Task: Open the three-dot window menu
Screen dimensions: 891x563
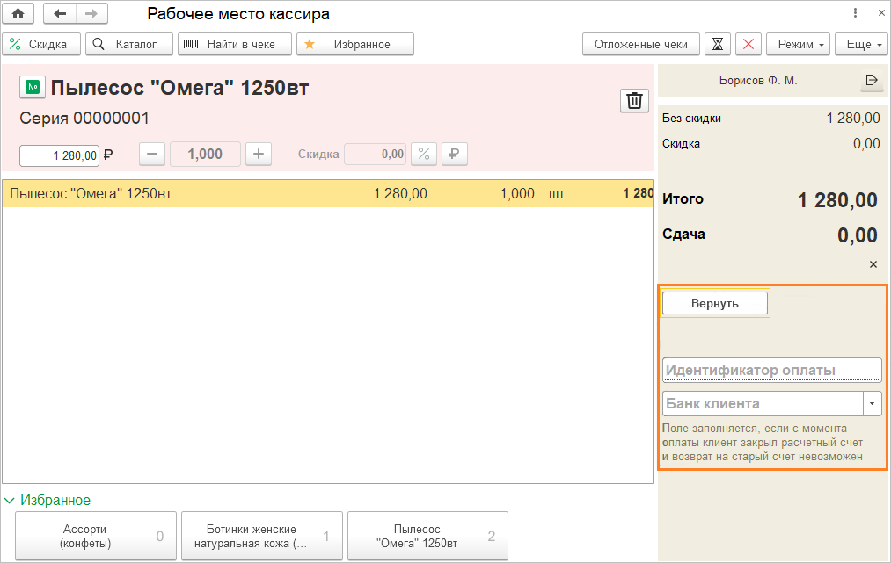Action: (x=856, y=14)
